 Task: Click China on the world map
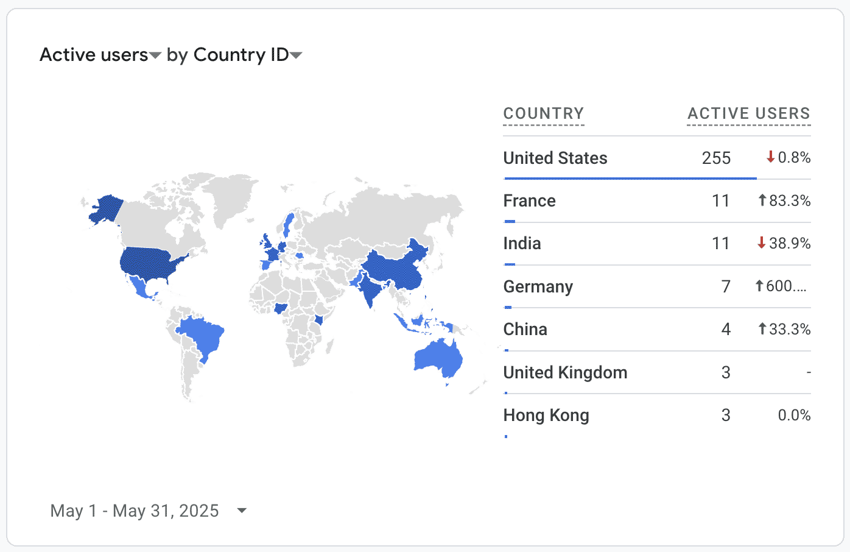(393, 268)
